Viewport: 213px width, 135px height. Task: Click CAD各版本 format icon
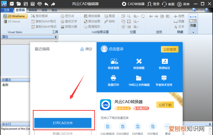[107, 127]
